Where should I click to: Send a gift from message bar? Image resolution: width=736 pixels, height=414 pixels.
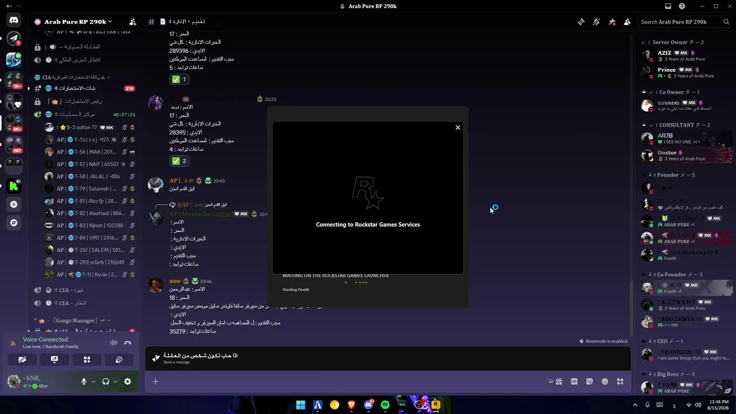(558, 381)
